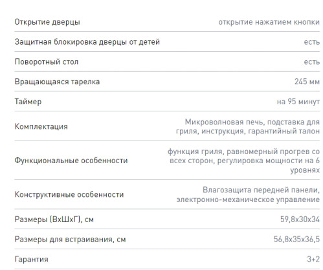Click 'есть' value for Поворотный стол
The image size is (323, 270).
click(312, 62)
